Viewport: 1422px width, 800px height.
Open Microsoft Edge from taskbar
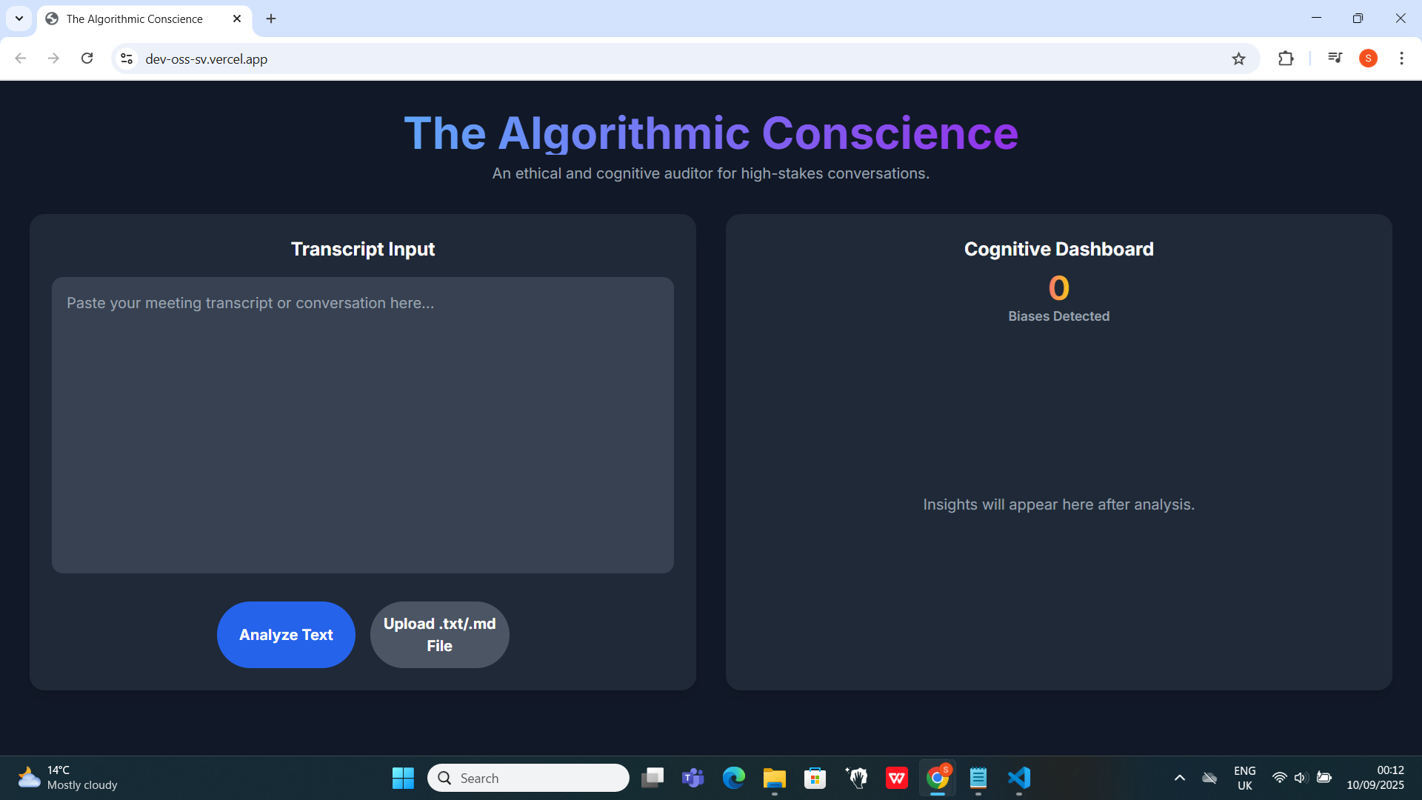[x=733, y=778]
